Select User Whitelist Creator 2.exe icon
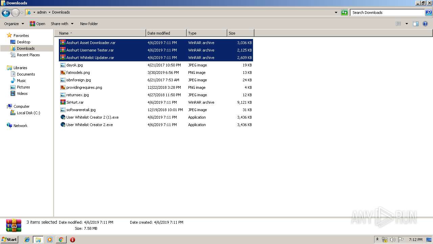The width and height of the screenshot is (433, 244). point(63,125)
